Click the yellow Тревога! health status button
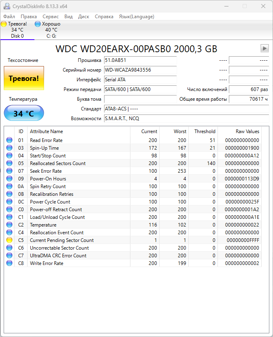The height and width of the screenshot is (337, 273). (x=23, y=78)
